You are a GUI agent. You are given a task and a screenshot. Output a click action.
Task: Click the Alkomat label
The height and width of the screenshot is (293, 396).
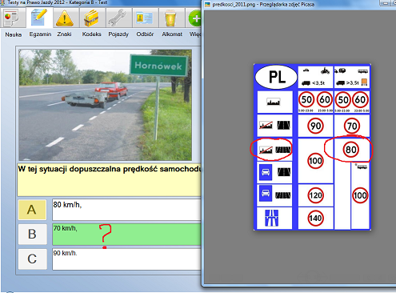click(172, 34)
